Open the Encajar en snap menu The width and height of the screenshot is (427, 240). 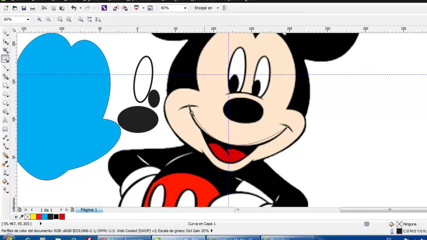[x=207, y=8]
